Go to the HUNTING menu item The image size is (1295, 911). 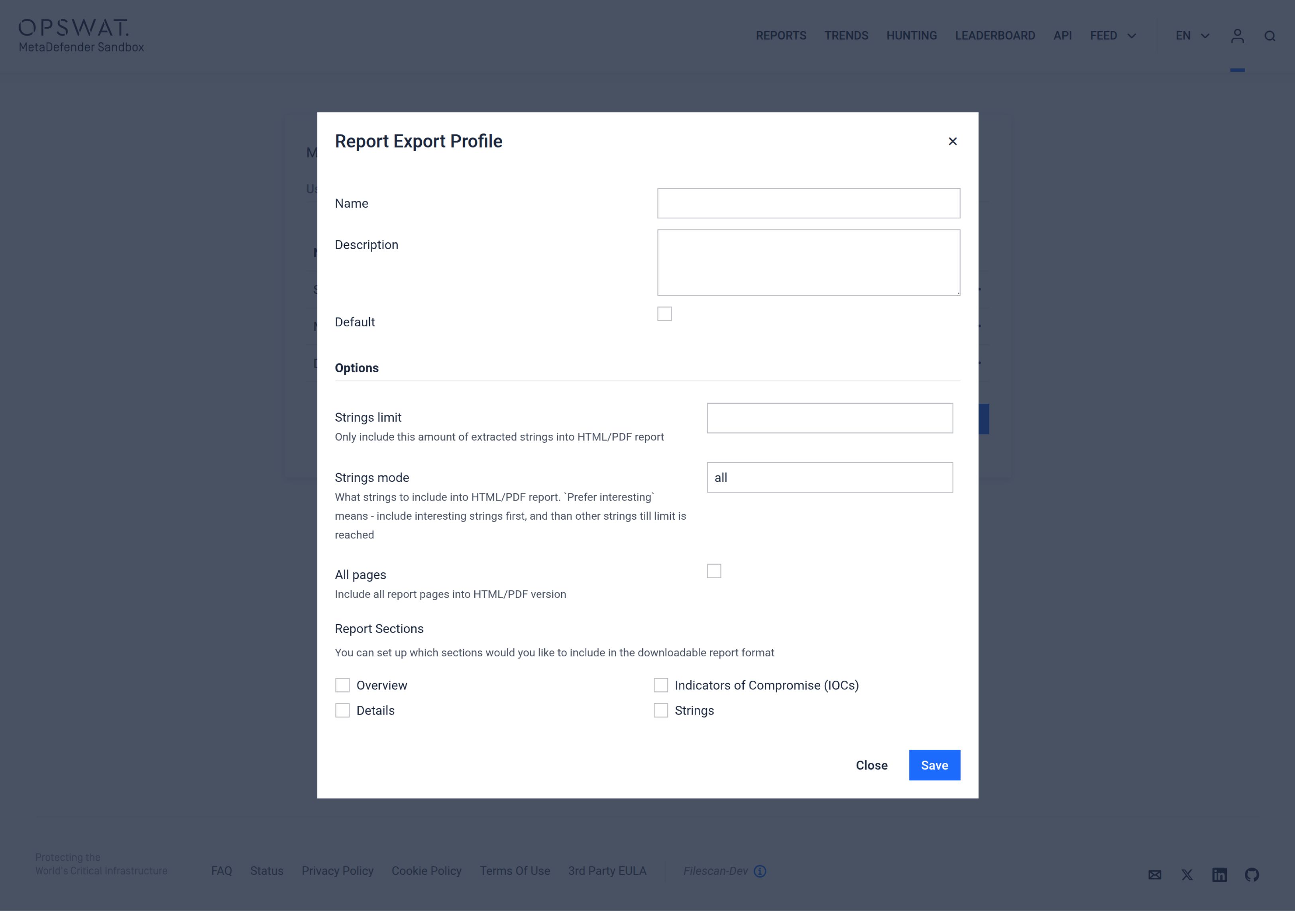click(911, 36)
